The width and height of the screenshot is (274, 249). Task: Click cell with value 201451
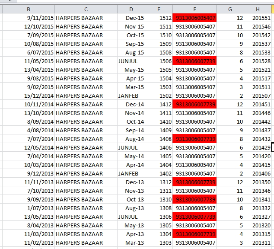coord(258,104)
